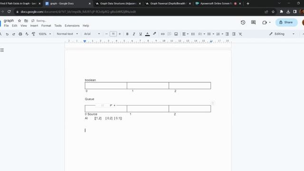Image resolution: width=304 pixels, height=171 pixels.
Task: Click first cell of boolean table
Action: pos(106,85)
